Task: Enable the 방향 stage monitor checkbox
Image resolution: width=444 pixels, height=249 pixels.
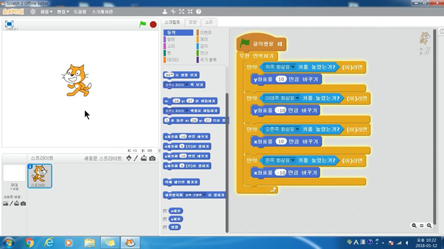Action: [x=165, y=227]
